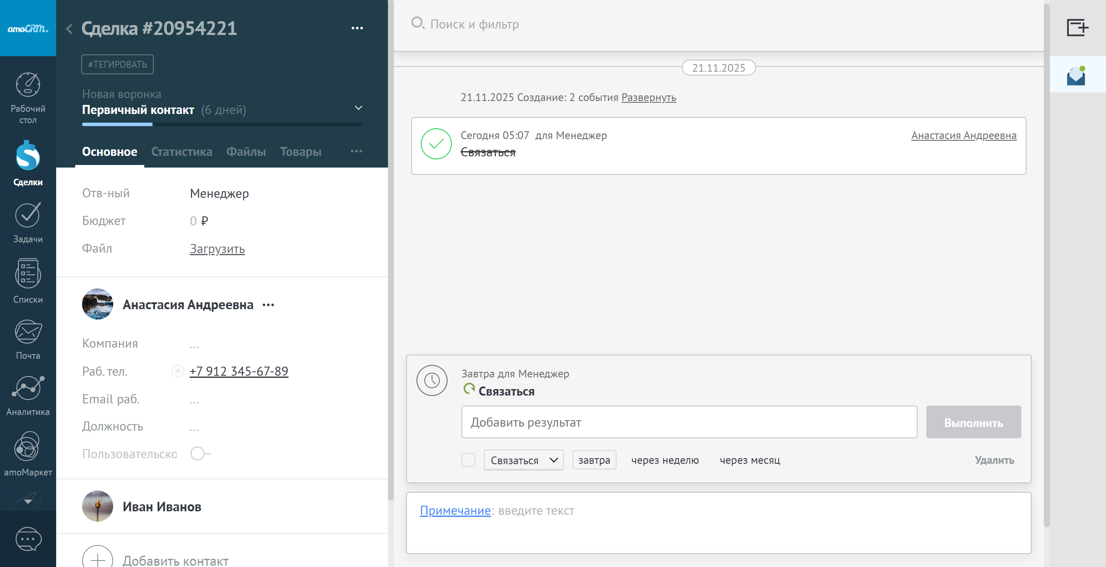Screen dimensions: 1106x567
Task: Click envelope notification icon on right panel
Action: [1076, 76]
